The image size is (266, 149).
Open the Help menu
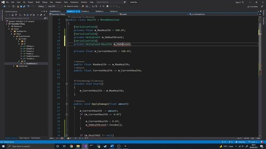point(91,2)
